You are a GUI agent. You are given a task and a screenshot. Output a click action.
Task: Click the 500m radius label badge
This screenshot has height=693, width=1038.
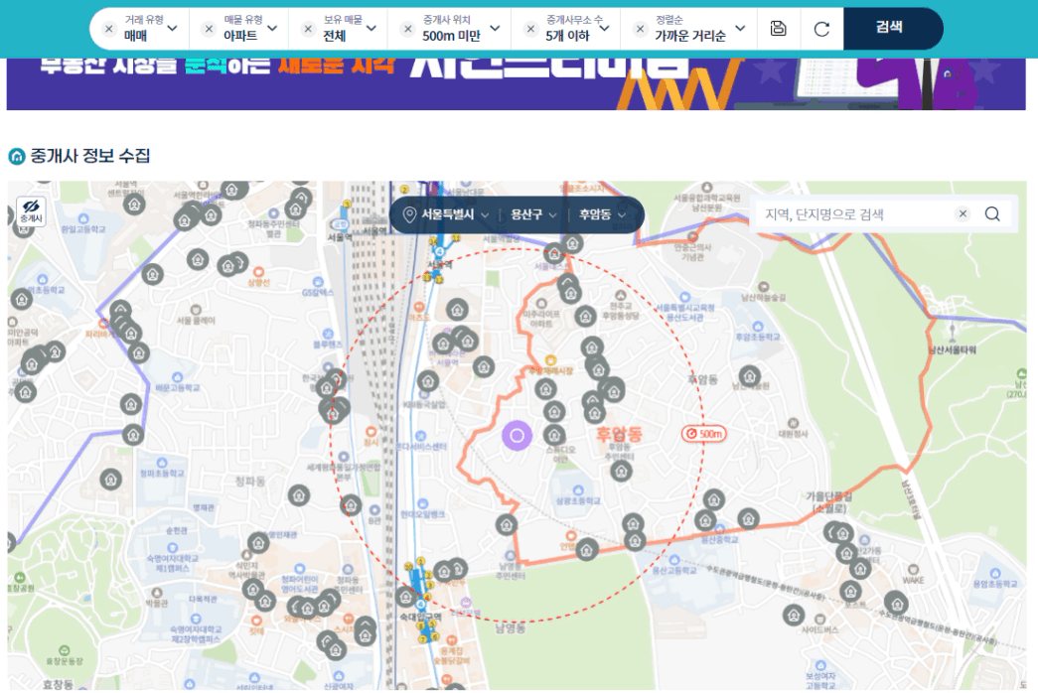tap(704, 434)
